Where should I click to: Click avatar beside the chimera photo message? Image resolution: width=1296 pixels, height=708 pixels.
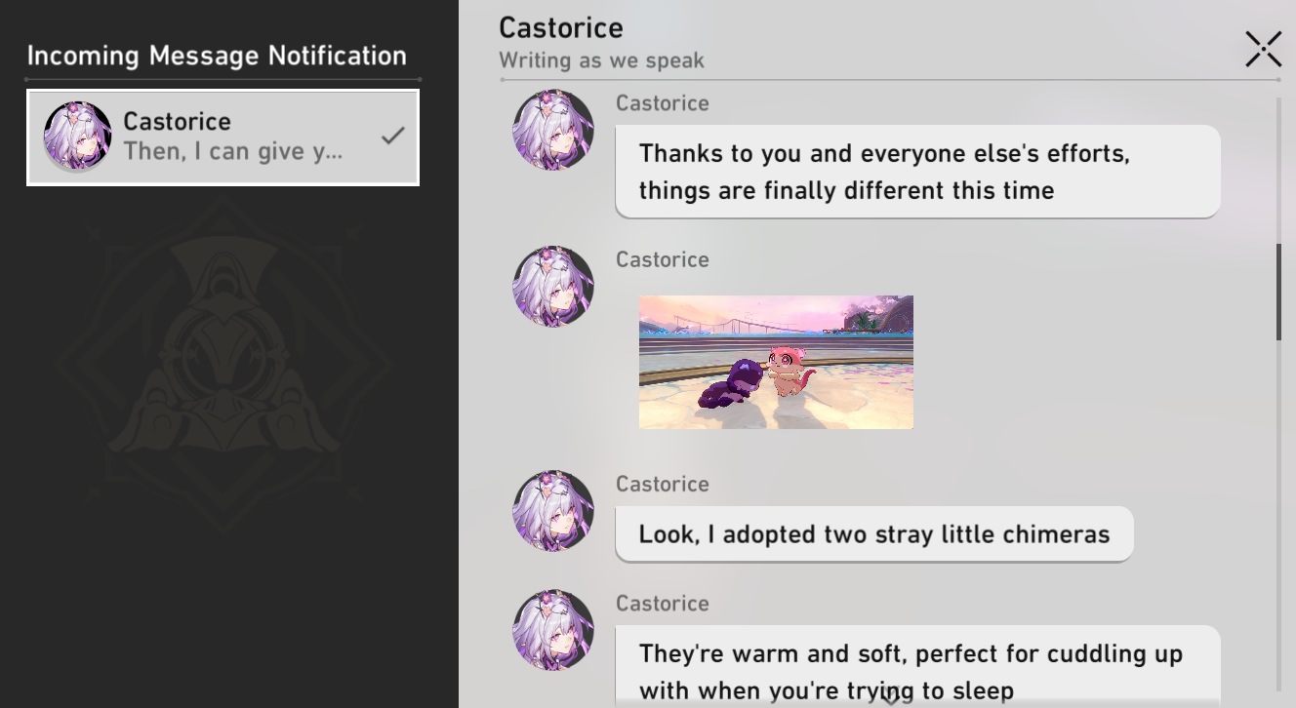[553, 286]
